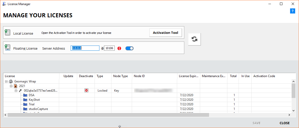The width and height of the screenshot is (299, 128).
Task: Click the License Manager title bar app icon
Action: pyautogui.click(x=4, y=4)
